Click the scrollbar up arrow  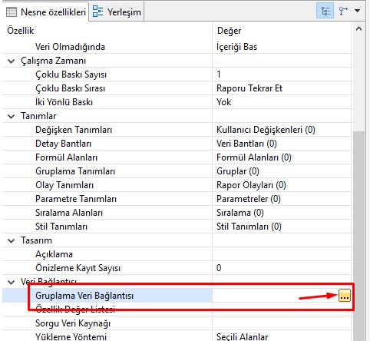tap(358, 29)
